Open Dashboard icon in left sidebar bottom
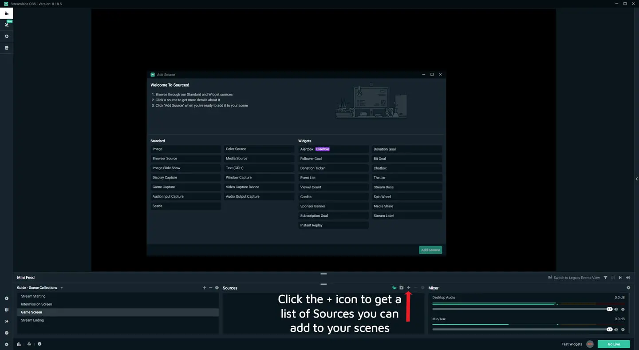Screen dimensions: 639x350 [6, 298]
